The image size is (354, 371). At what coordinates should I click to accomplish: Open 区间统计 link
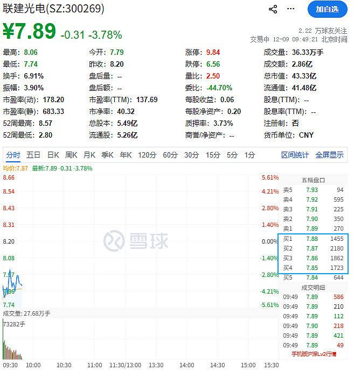[x=295, y=155]
